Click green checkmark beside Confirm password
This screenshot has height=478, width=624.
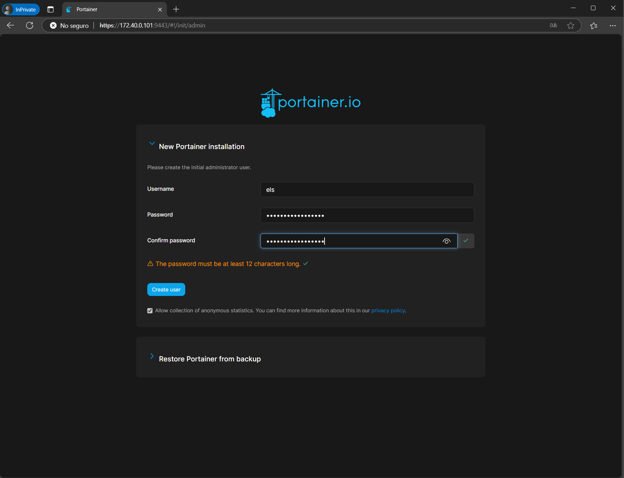click(x=466, y=241)
